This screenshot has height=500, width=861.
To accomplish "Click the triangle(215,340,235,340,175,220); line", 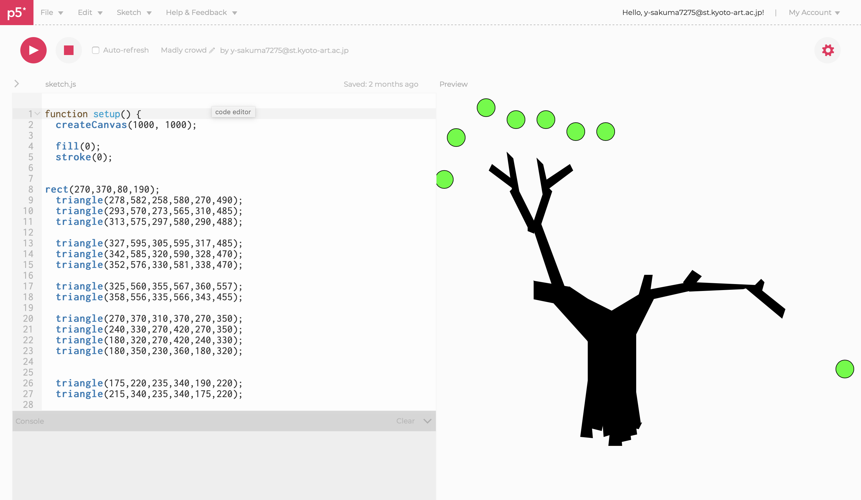I will point(149,394).
